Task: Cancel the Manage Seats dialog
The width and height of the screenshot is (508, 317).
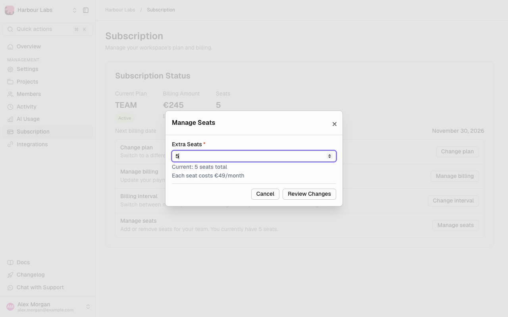Action: coord(265,194)
